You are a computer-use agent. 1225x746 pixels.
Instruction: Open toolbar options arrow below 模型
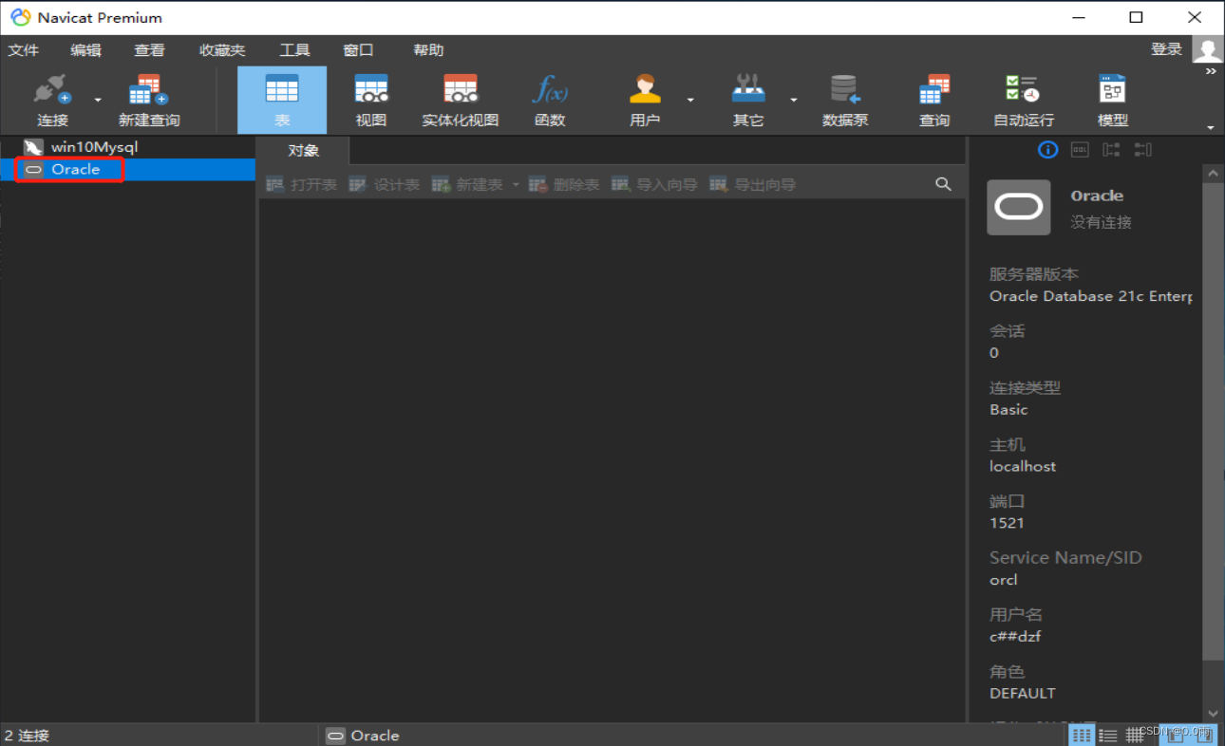(1211, 127)
